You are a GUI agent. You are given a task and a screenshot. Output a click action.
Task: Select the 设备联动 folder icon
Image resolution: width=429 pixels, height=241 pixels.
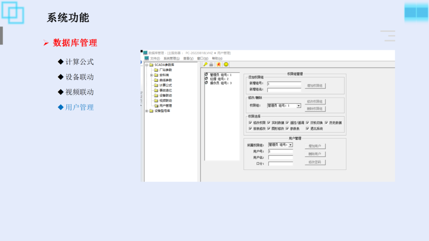[156, 96]
